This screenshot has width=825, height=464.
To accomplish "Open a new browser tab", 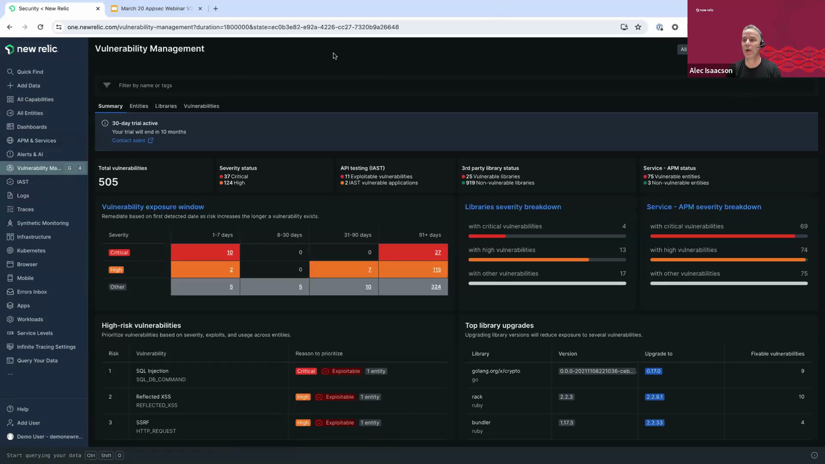I will pos(216,9).
